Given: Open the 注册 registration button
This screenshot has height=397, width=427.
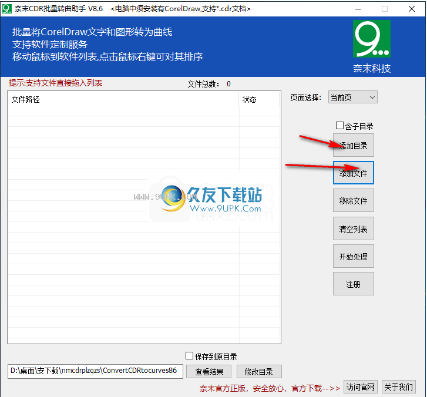Looking at the screenshot, I should click(353, 284).
